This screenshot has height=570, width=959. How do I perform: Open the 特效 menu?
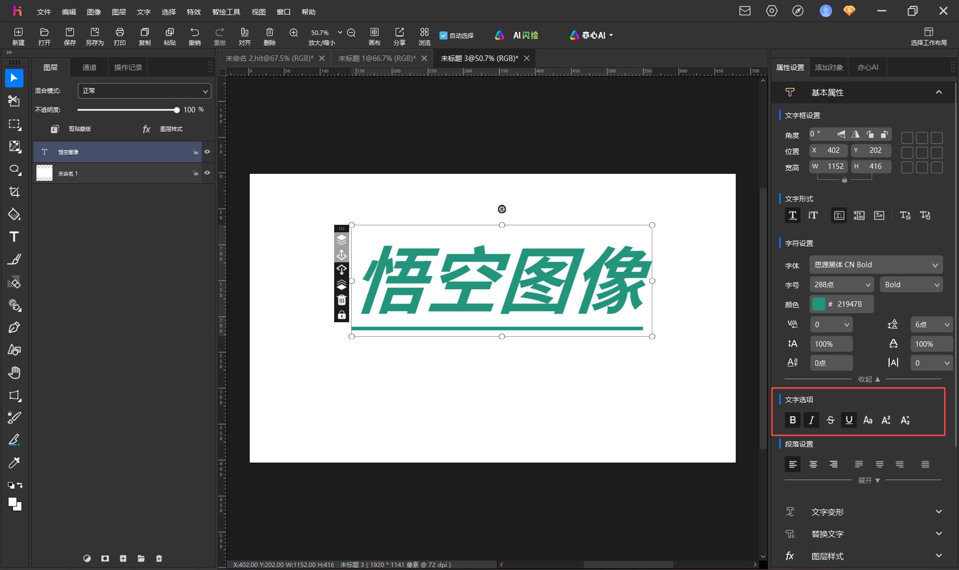tap(194, 12)
